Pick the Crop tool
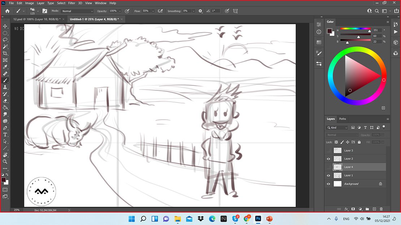This screenshot has width=401, height=225. (x=5, y=53)
